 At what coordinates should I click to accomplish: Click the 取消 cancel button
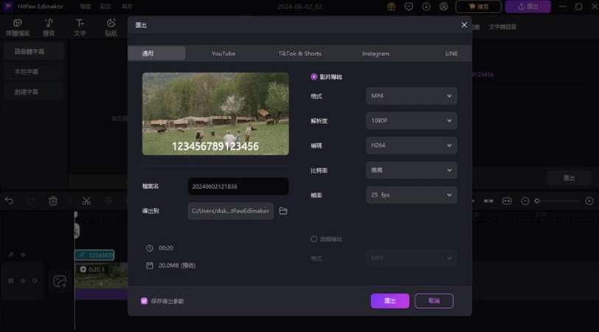point(434,301)
